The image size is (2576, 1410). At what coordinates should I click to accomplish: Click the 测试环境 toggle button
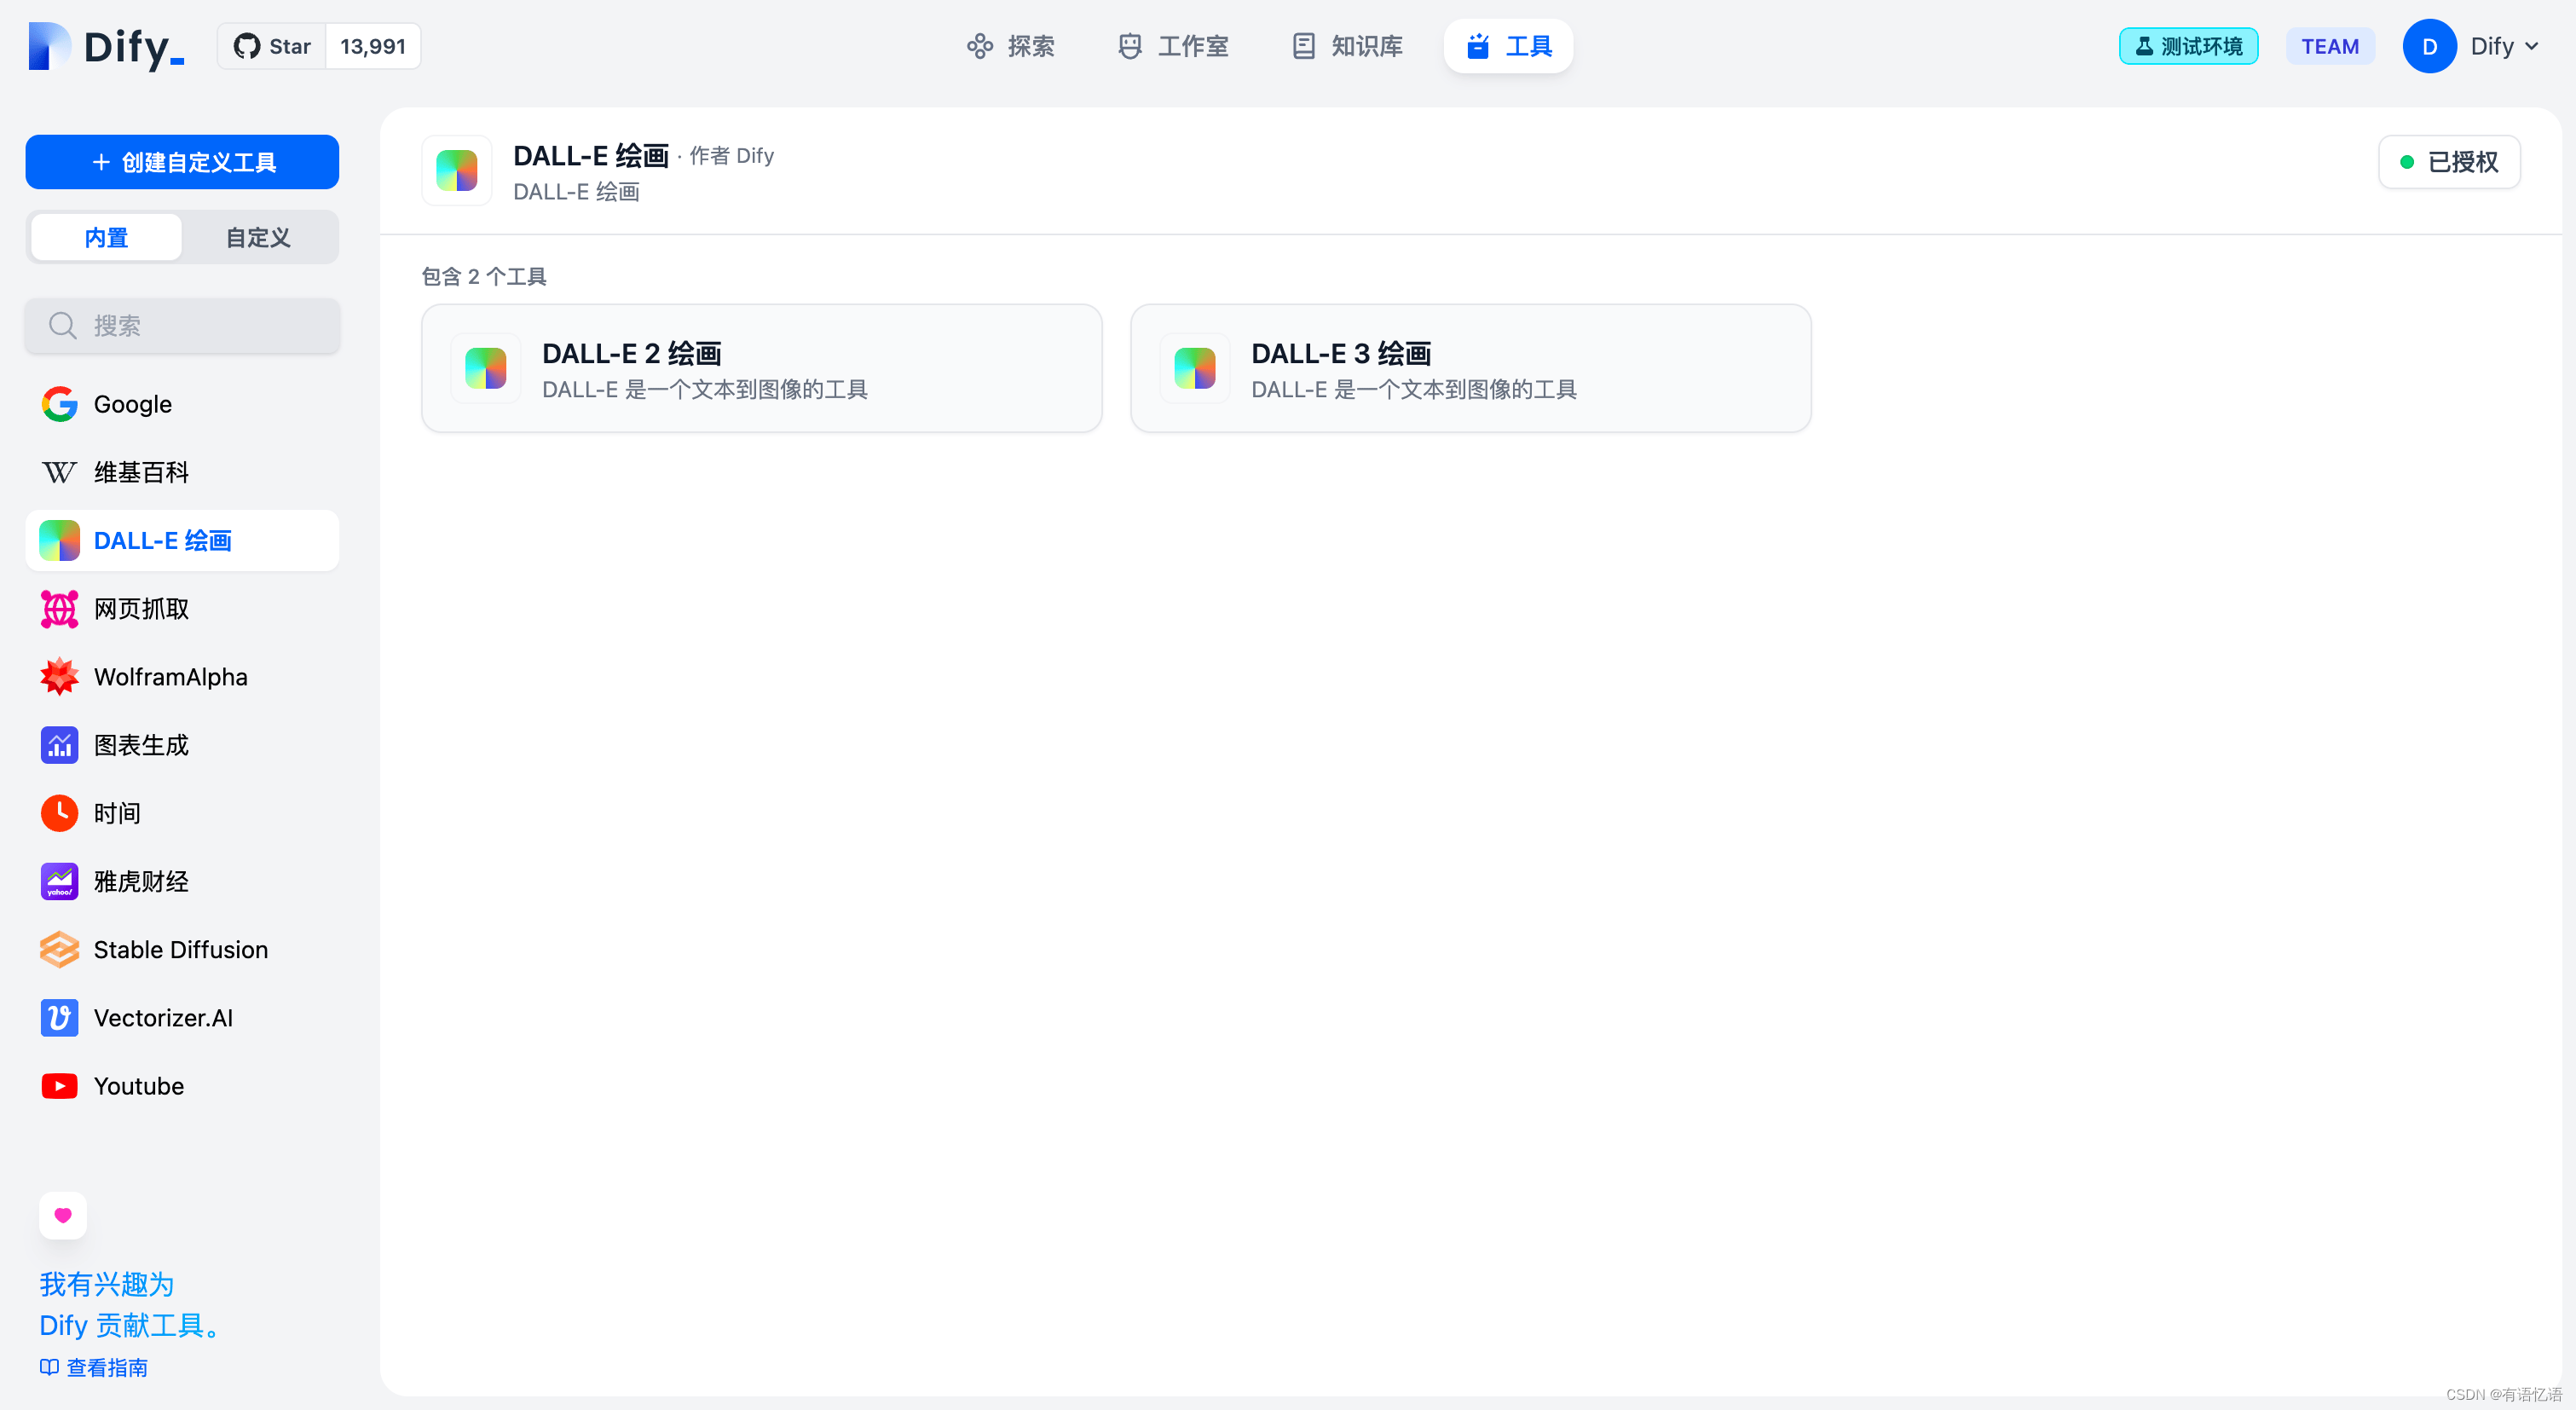2191,45
